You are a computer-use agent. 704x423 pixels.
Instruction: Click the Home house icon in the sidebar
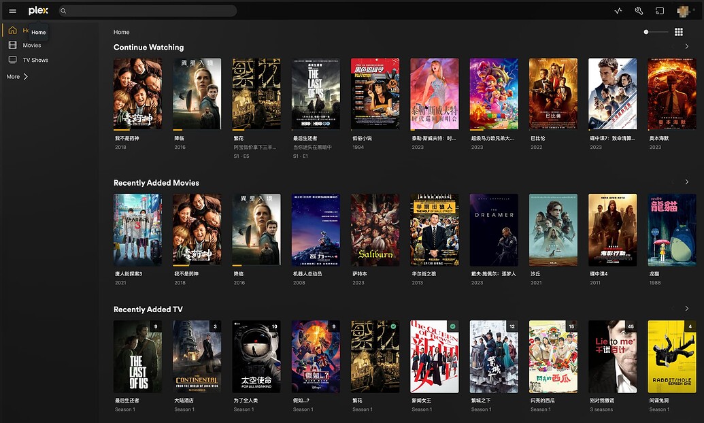(12, 31)
